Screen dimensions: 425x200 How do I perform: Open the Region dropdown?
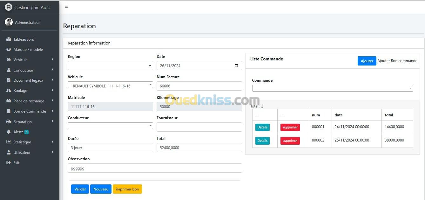pos(110,66)
